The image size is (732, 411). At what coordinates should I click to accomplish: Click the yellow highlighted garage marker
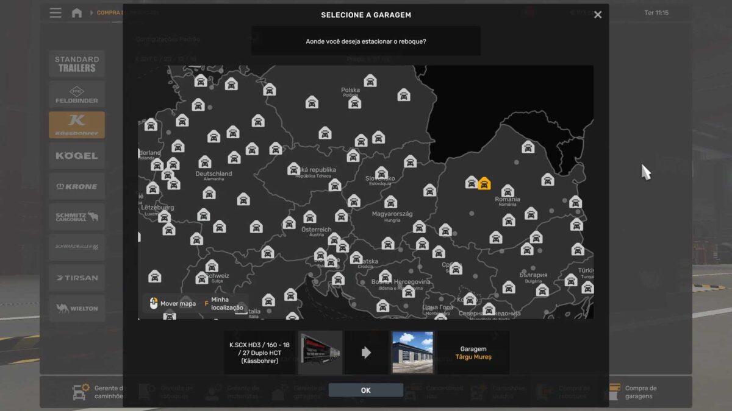[x=484, y=183]
